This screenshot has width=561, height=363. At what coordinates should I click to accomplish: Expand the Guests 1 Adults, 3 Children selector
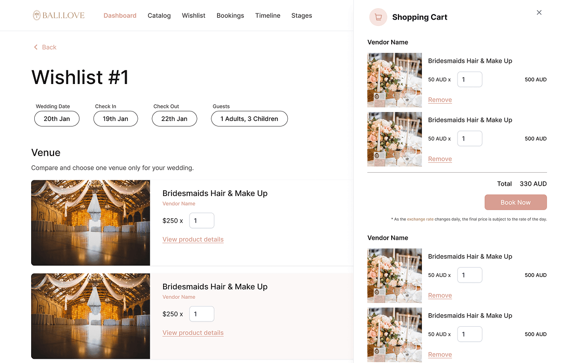pos(249,119)
